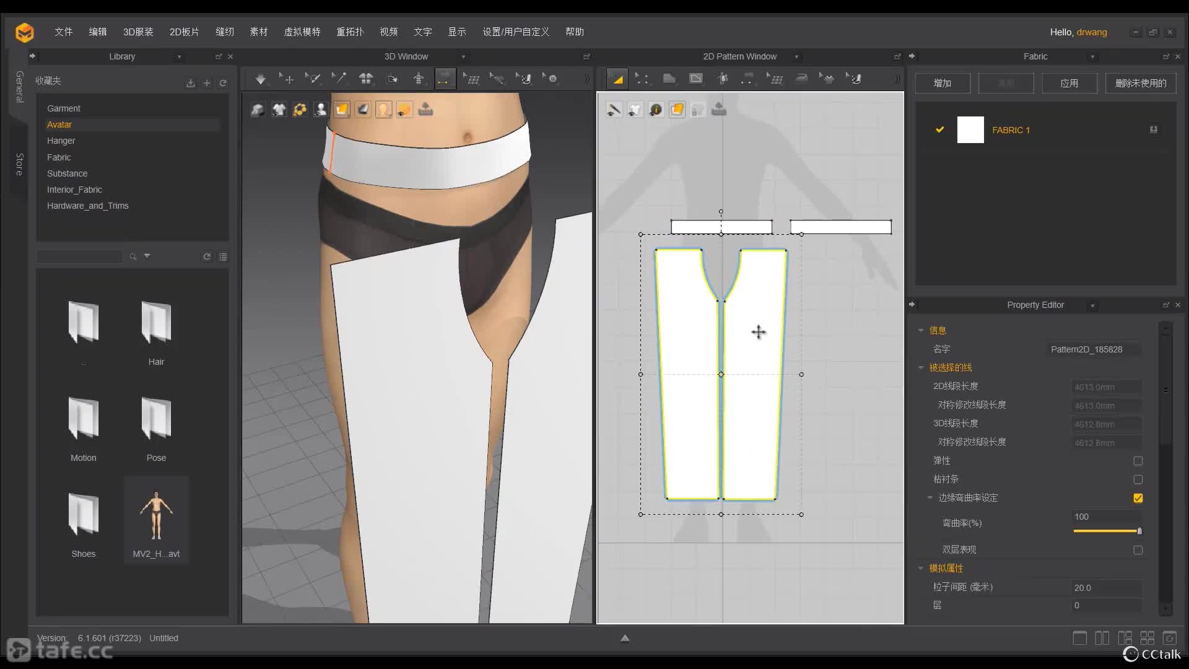Enable the 粘衬条 bonding checkbox
The image size is (1189, 669).
(x=1138, y=479)
